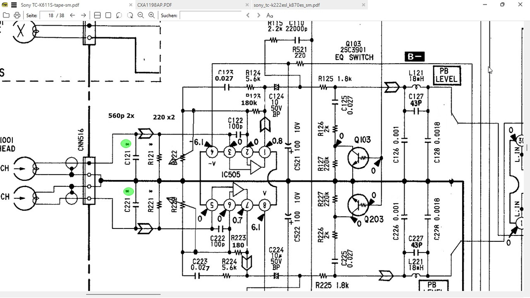Print the document with the printer icon
This screenshot has height=298, width=530.
(17, 15)
